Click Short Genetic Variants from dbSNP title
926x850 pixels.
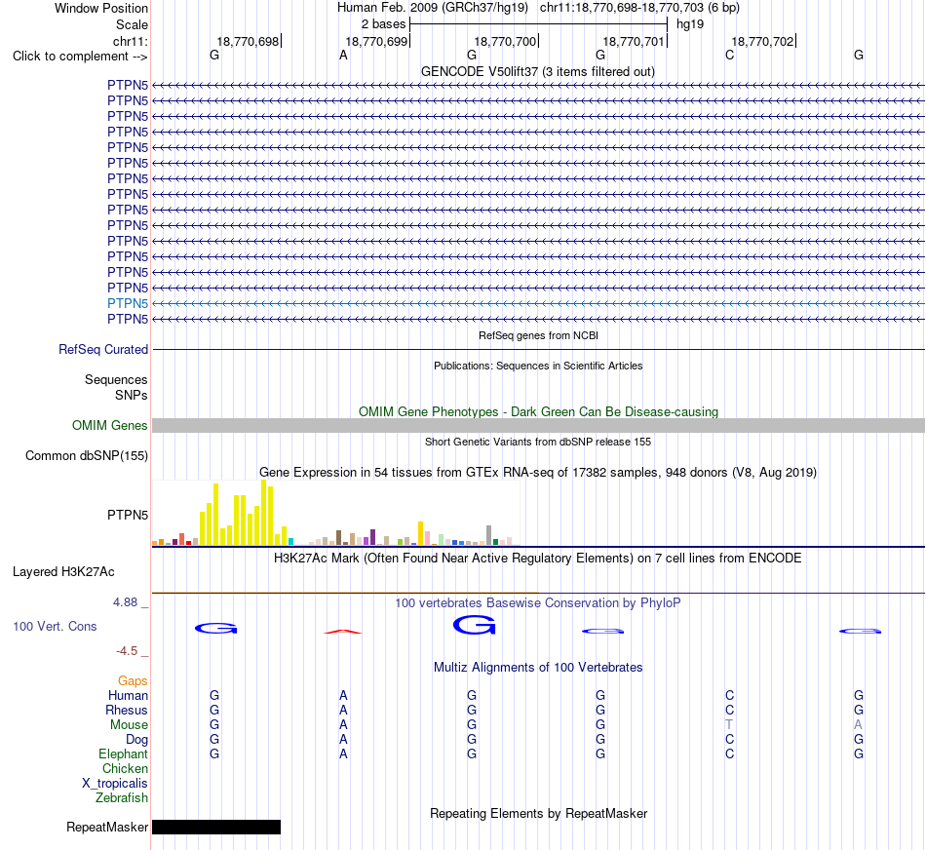click(538, 442)
